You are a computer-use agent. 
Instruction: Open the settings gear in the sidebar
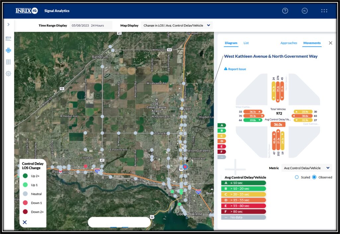[9, 73]
